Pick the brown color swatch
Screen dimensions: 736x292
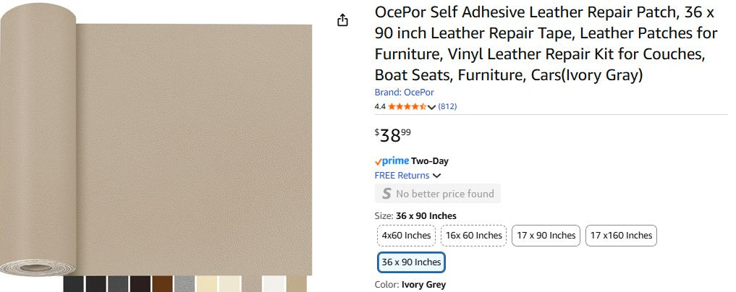pyautogui.click(x=163, y=284)
